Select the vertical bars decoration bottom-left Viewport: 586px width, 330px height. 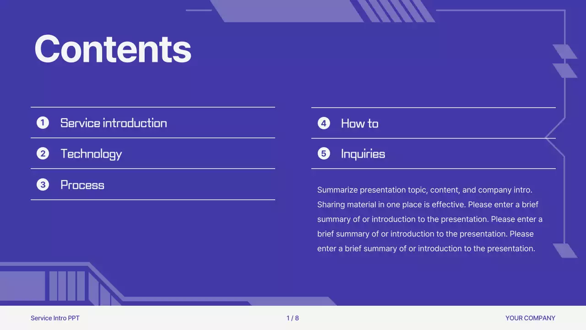pos(67,286)
